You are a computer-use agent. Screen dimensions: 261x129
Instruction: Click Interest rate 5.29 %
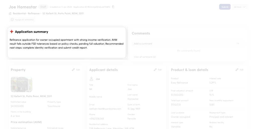coord(212,83)
